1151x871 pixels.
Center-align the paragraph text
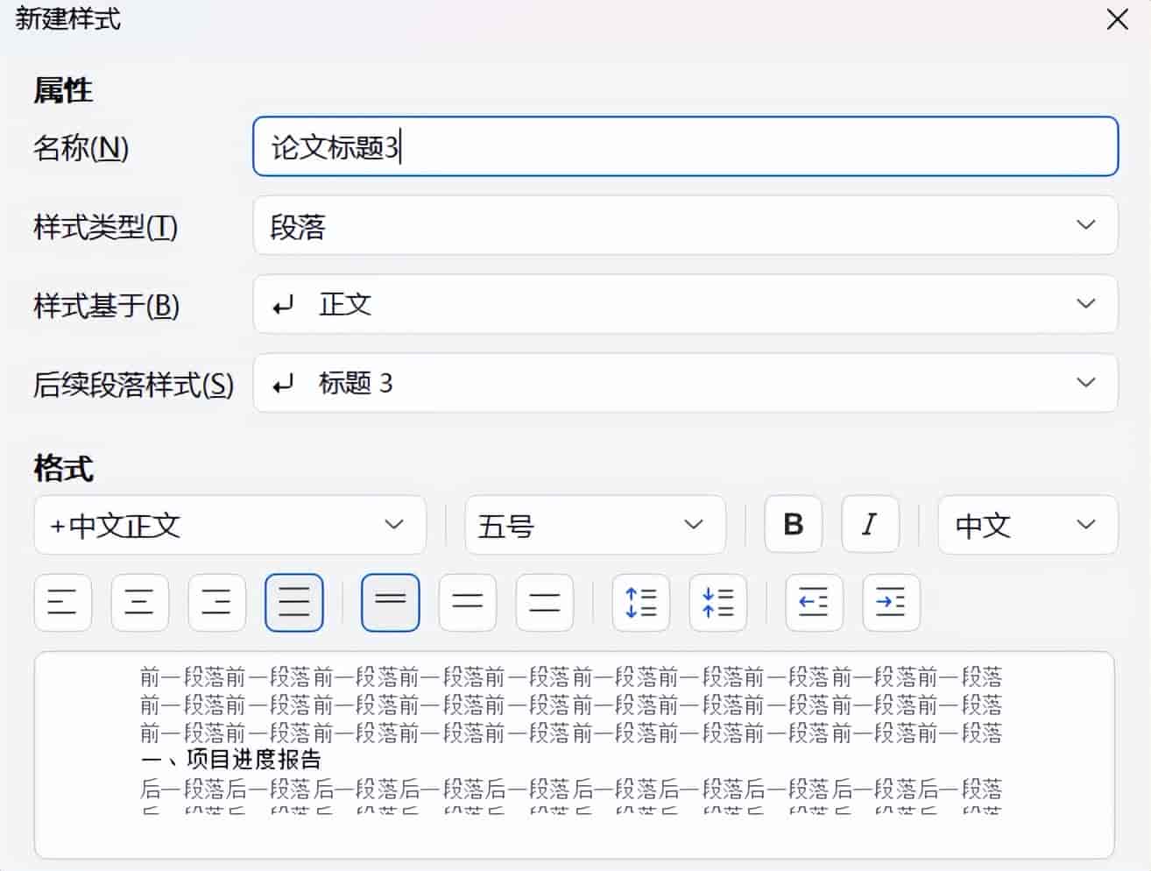pyautogui.click(x=140, y=603)
